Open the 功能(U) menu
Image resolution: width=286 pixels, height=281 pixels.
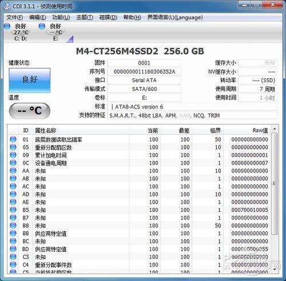click(x=61, y=18)
